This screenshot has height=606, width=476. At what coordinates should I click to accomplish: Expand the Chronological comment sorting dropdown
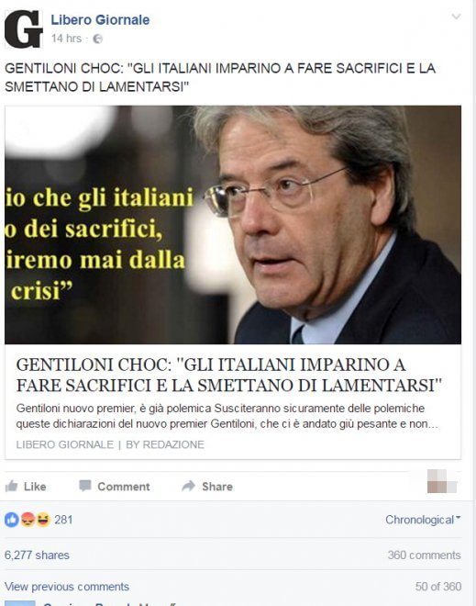coord(423,520)
